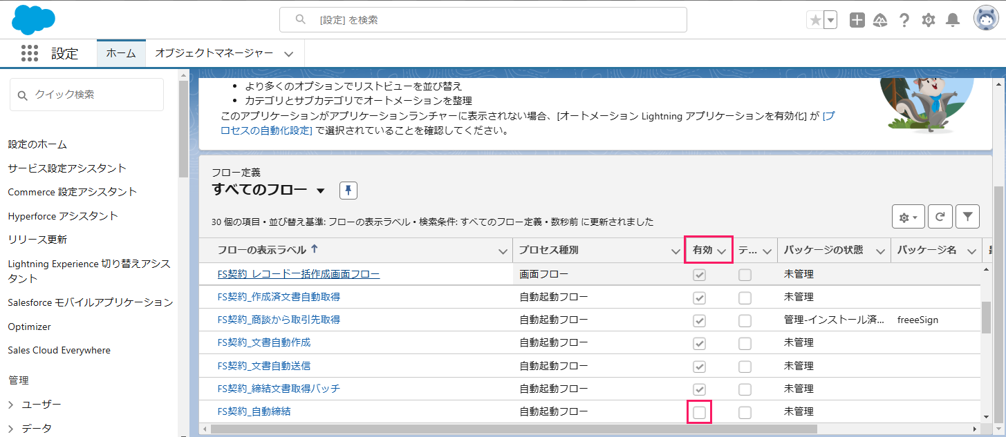1006x437 pixels.
Task: Open Commerce 設定アシスタント in sidebar
Action: (73, 192)
